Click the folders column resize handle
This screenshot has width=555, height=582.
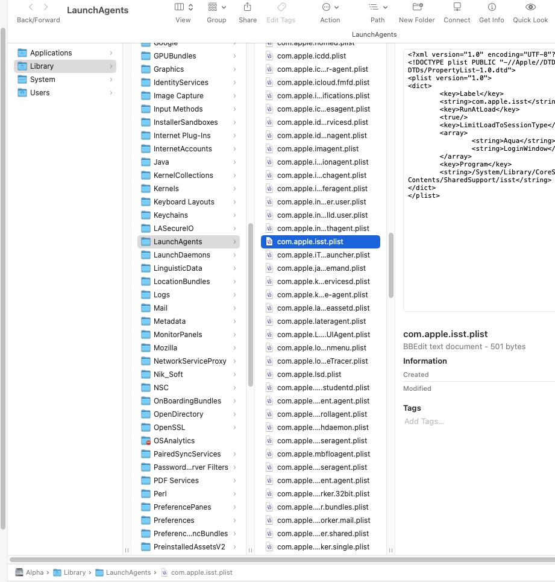coord(250,551)
